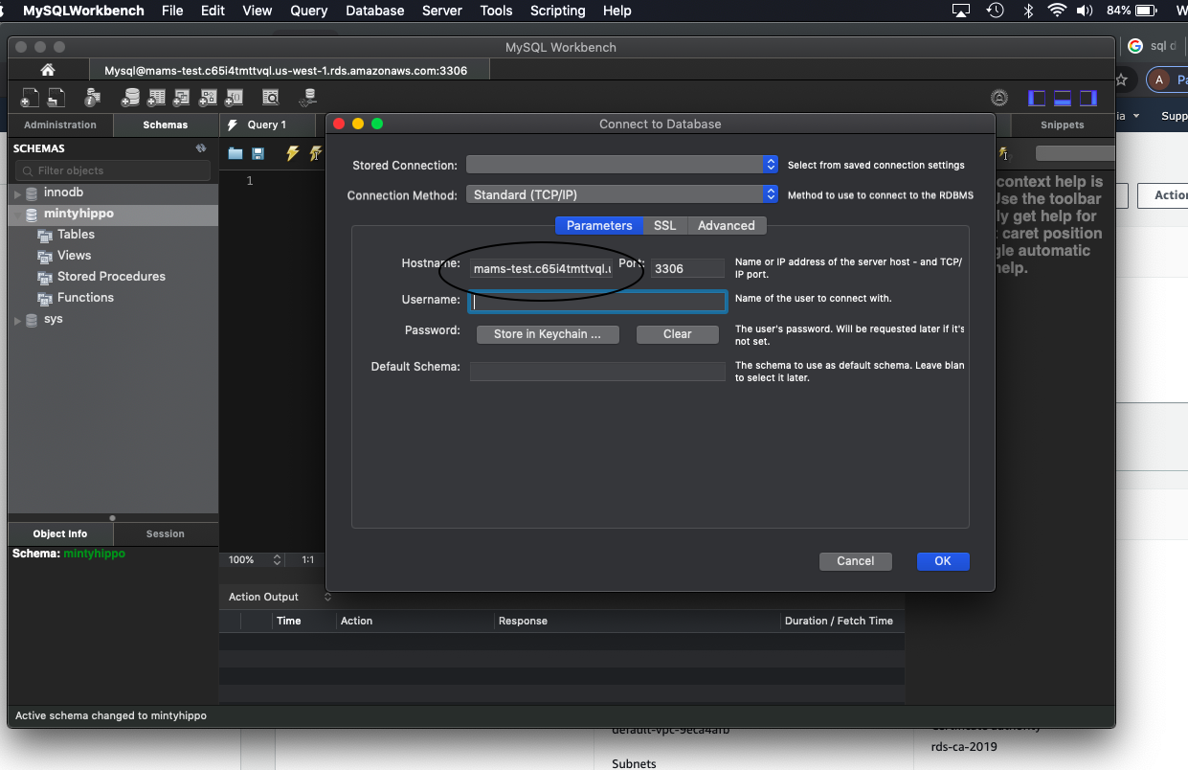Search table data toolbar icon
Image resolution: width=1188 pixels, height=770 pixels.
click(271, 97)
